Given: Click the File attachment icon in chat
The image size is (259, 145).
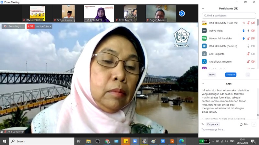Looking at the screenshot, I should tap(244, 124).
